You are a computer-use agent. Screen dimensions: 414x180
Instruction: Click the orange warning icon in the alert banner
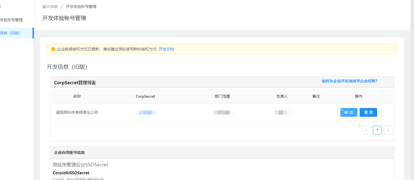[53, 49]
